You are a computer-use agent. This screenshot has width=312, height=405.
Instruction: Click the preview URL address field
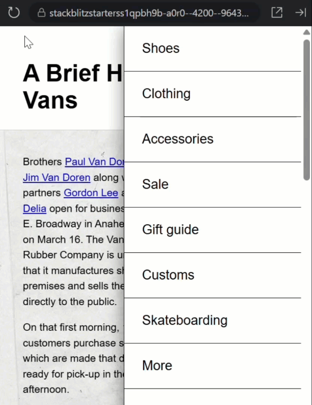(144, 13)
